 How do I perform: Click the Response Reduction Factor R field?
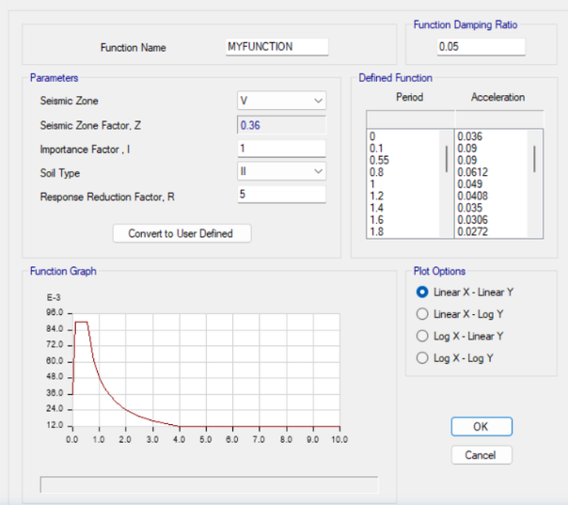tap(281, 195)
